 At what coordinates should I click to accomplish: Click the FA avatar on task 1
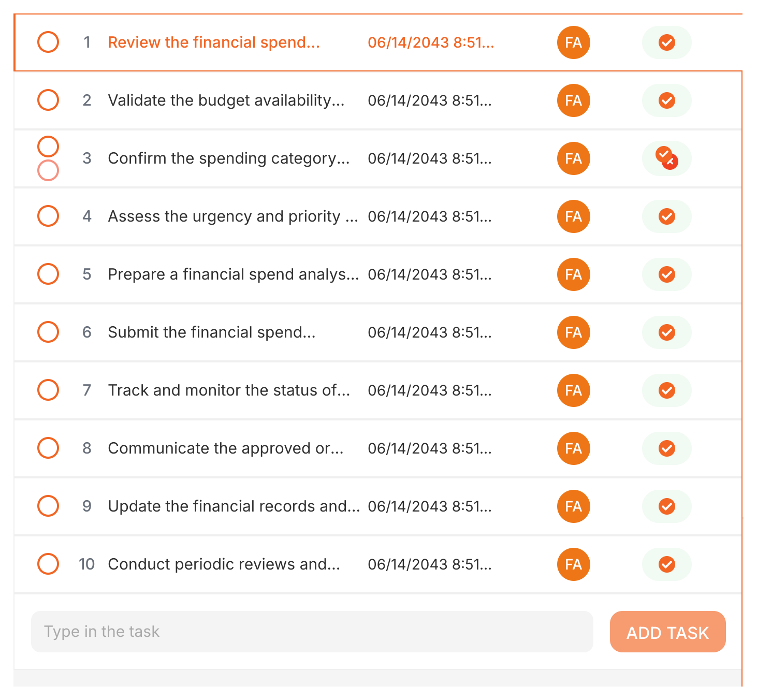[573, 42]
